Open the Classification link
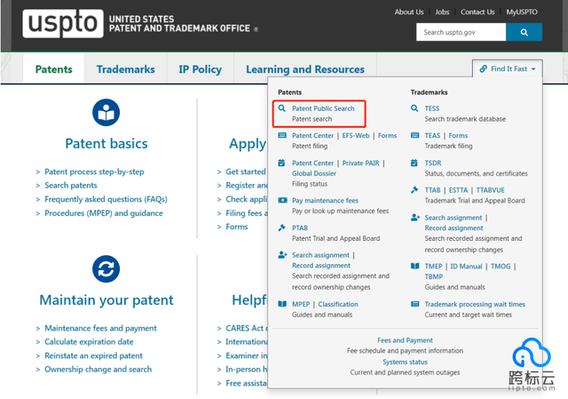The image size is (568, 399). pyautogui.click(x=338, y=304)
